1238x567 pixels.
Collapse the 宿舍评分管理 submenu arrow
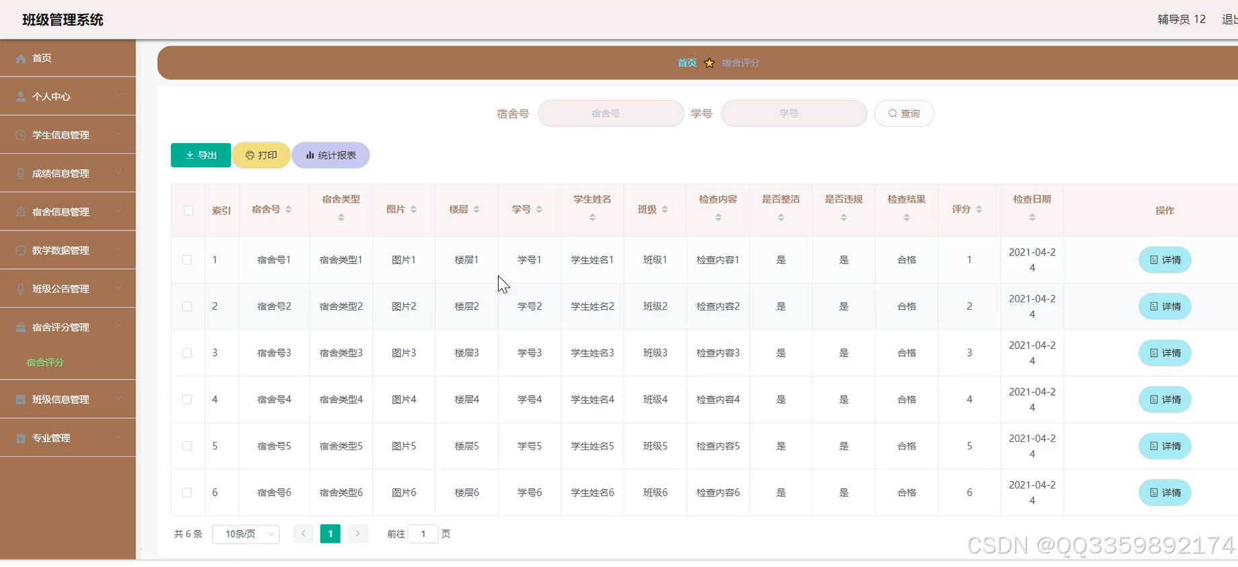(118, 326)
